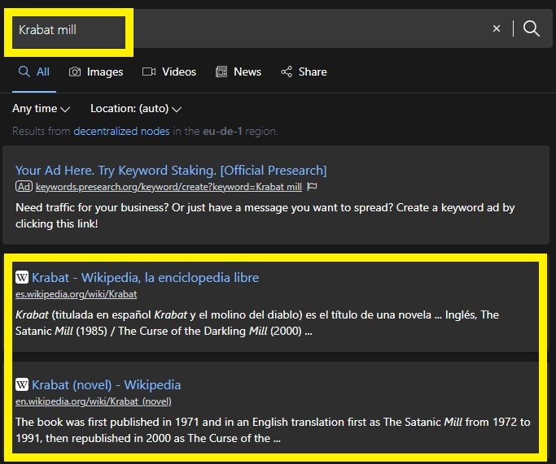Click the 'eu-de-1' region text
The image size is (556, 464).
tap(223, 132)
